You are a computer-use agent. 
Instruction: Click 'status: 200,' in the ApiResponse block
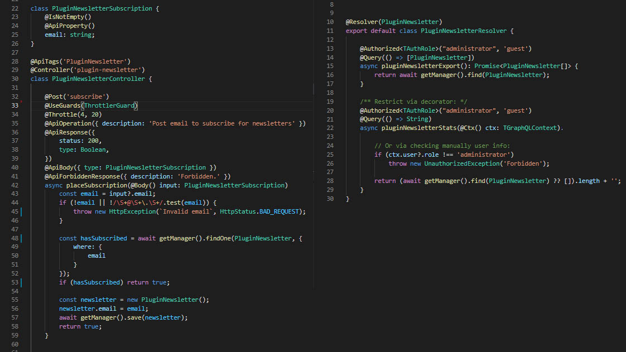pyautogui.click(x=80, y=141)
